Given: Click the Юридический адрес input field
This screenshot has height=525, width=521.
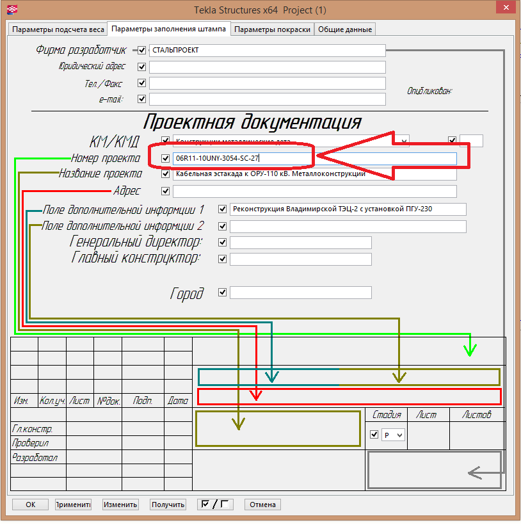Looking at the screenshot, I should tap(268, 67).
